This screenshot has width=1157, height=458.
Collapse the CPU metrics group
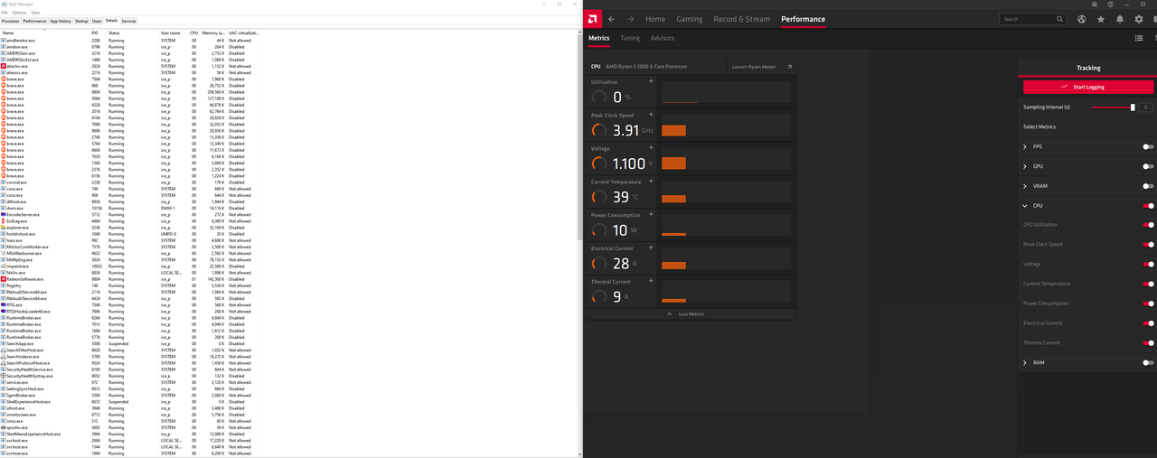pyautogui.click(x=1025, y=206)
